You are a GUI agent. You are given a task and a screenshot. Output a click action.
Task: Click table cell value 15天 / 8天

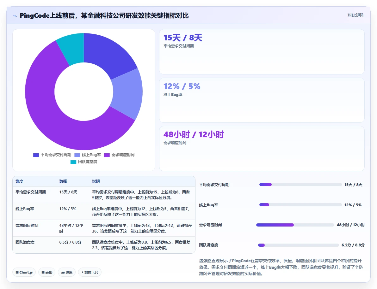[68, 192]
